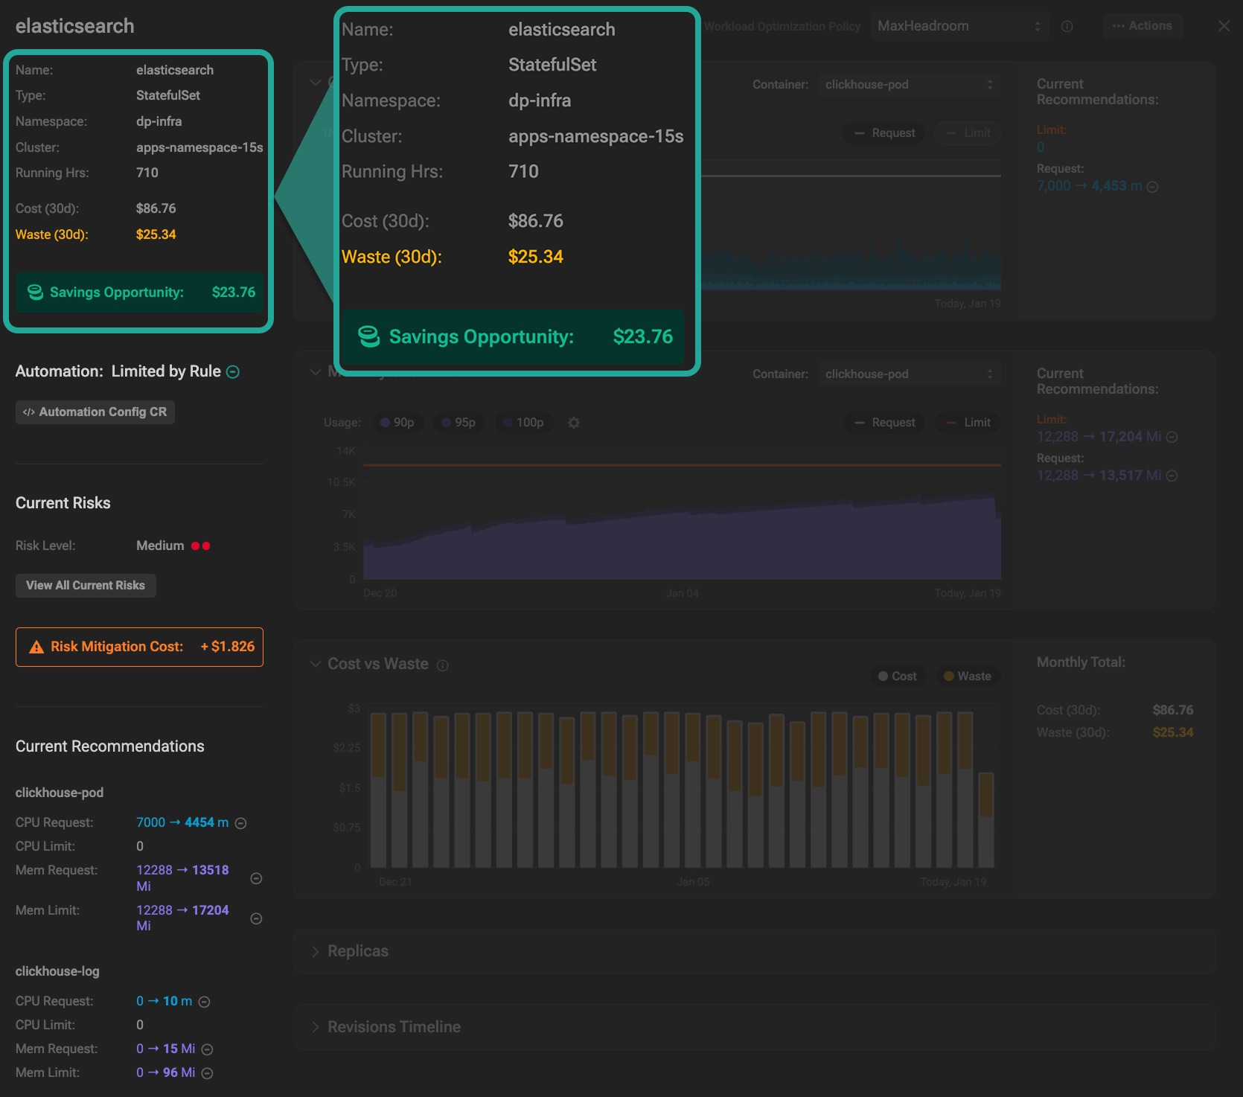The height and width of the screenshot is (1097, 1243).
Task: Expand the Replicas section
Action: pyautogui.click(x=316, y=952)
